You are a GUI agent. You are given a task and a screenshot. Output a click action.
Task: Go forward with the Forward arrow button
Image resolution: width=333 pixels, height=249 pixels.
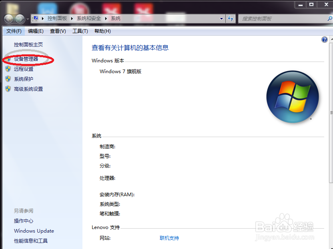point(20,19)
